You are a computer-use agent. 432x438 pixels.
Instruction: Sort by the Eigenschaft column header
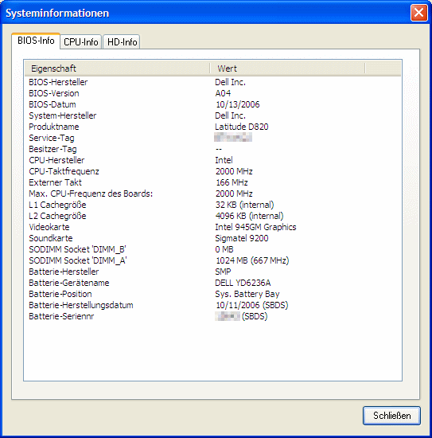[x=117, y=68]
